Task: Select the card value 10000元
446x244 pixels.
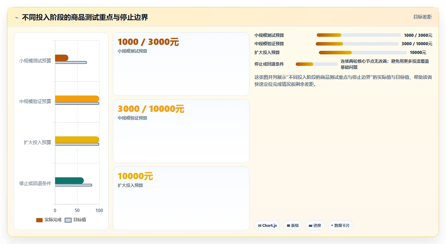Action: coord(135,176)
